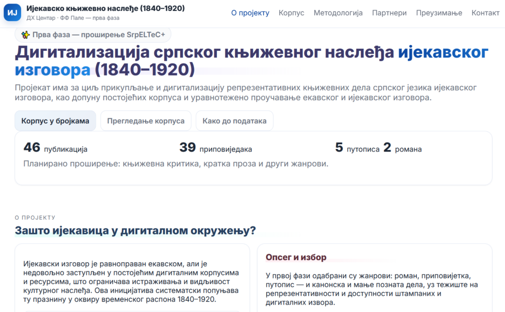The width and height of the screenshot is (505, 312).
Task: Click the Зашто ијекавица у дигиталном окружењу heading
Action: coord(135,231)
